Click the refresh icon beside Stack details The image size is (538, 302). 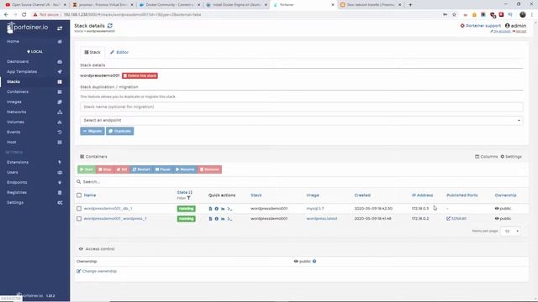pyautogui.click(x=110, y=26)
